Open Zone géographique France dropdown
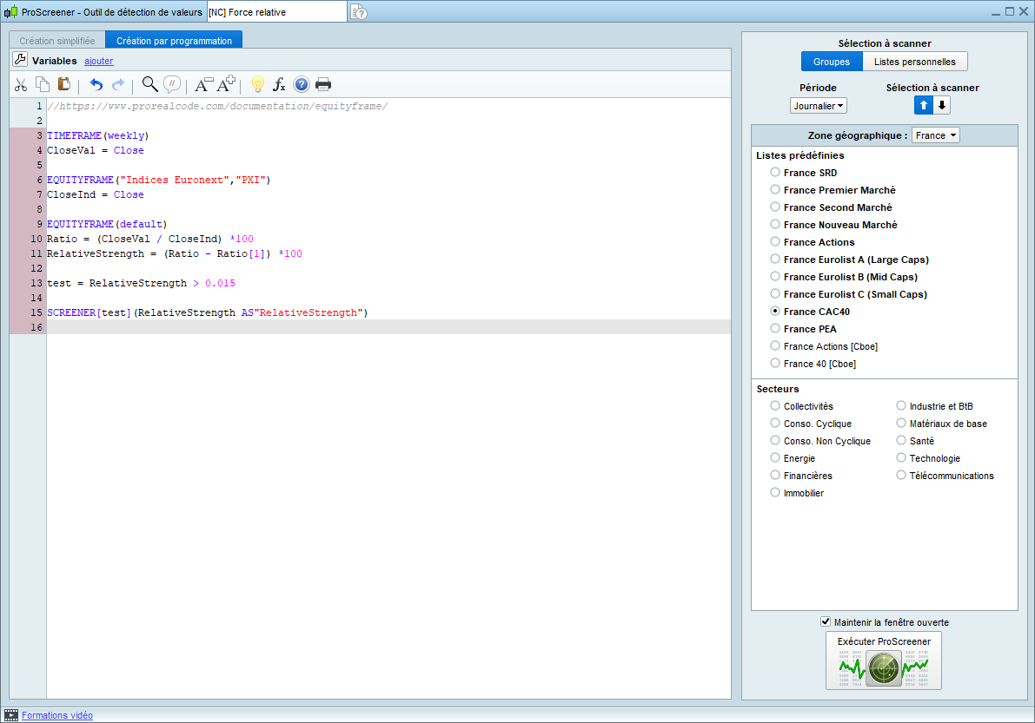1035x723 pixels. pos(935,135)
